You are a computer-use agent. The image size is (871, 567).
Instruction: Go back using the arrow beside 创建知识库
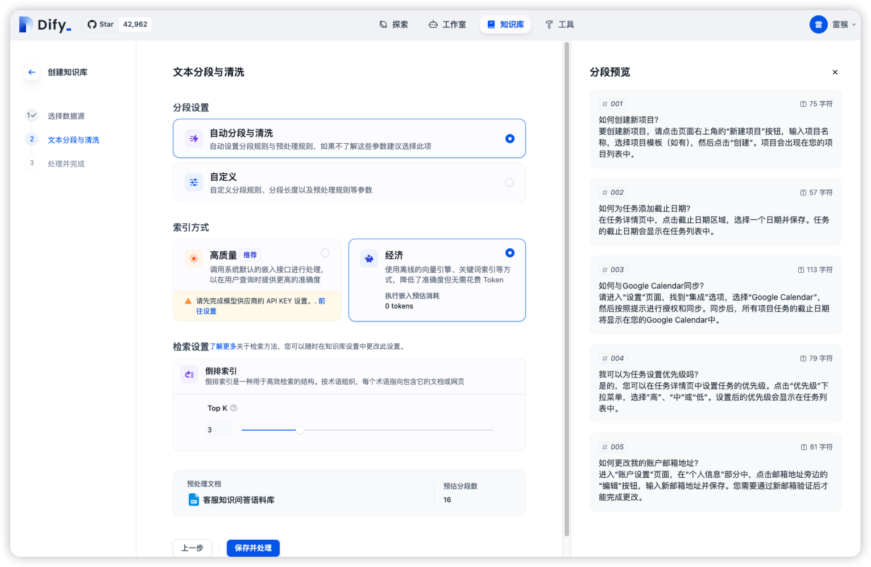32,72
